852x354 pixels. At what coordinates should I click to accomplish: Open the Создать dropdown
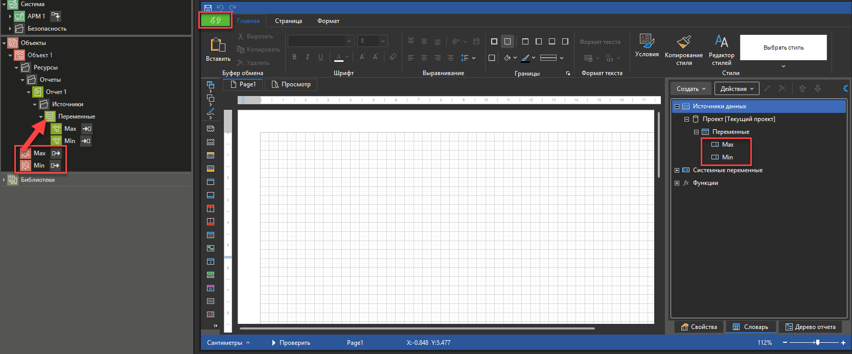691,88
